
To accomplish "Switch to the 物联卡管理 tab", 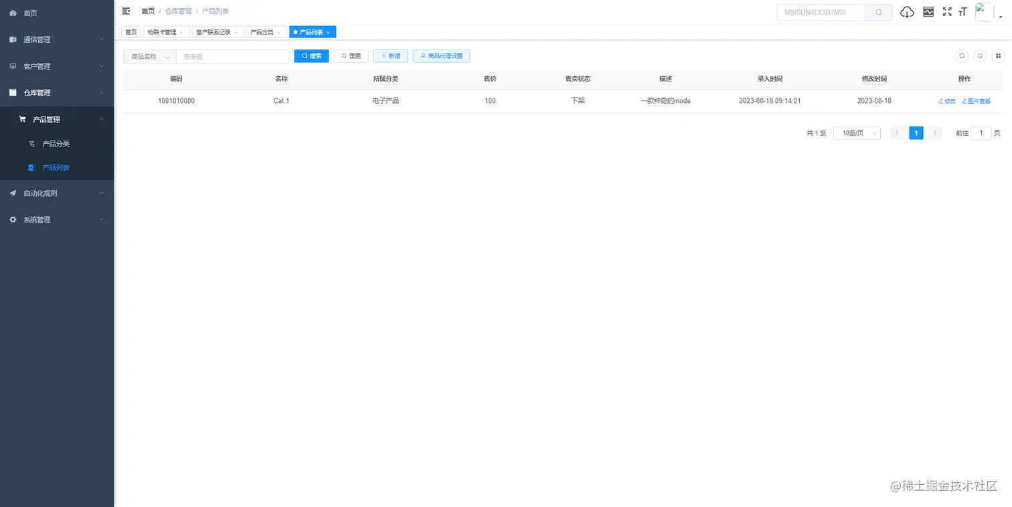I will click(x=161, y=32).
